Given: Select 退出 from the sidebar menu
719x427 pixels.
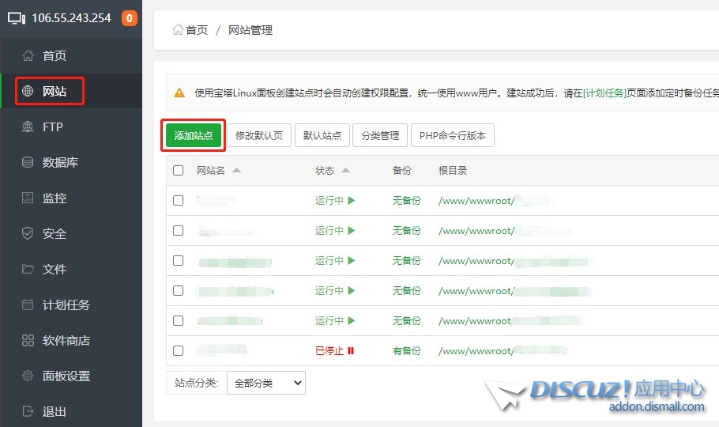Looking at the screenshot, I should [x=54, y=411].
